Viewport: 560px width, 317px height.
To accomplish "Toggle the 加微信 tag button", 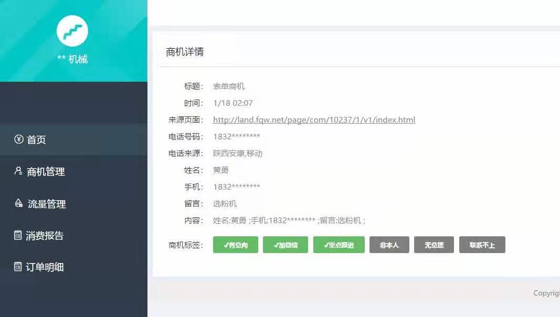I will point(286,245).
